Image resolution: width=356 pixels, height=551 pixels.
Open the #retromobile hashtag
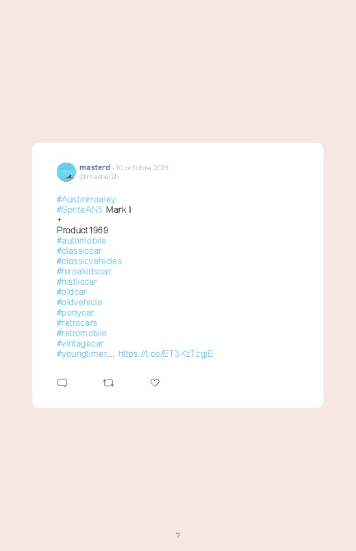point(81,333)
